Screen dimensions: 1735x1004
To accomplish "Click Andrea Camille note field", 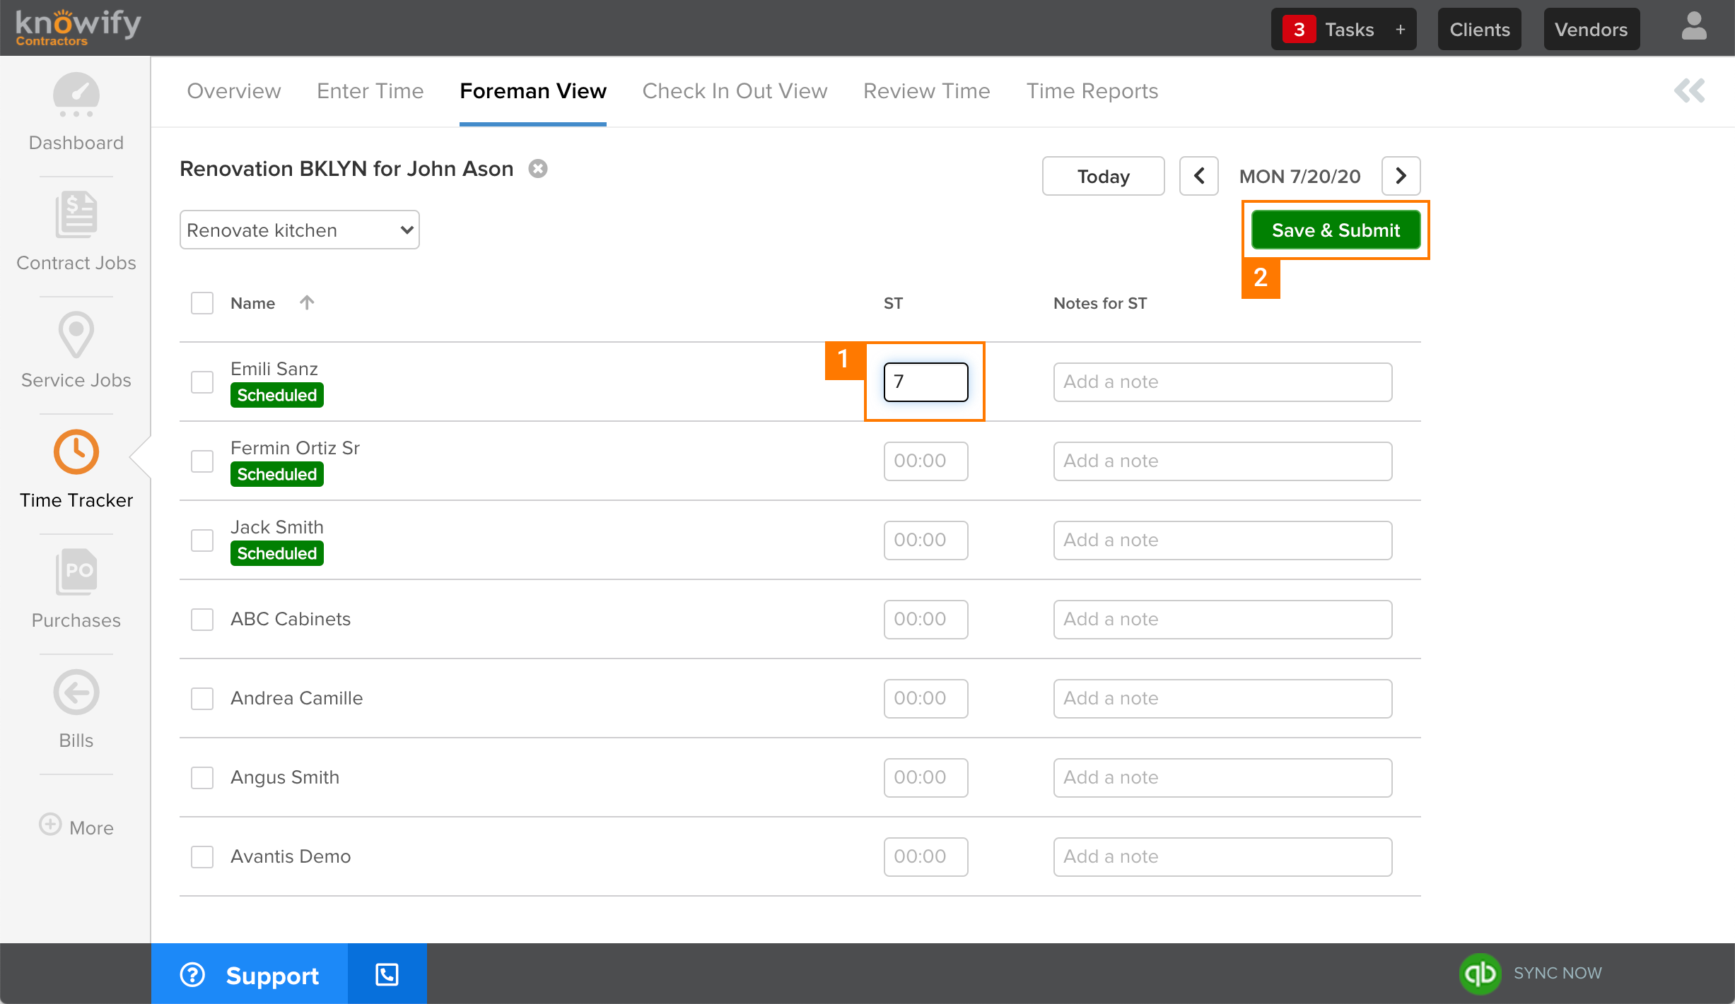I will coord(1223,699).
